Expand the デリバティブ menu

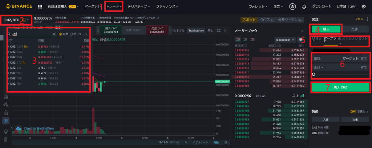click(138, 7)
